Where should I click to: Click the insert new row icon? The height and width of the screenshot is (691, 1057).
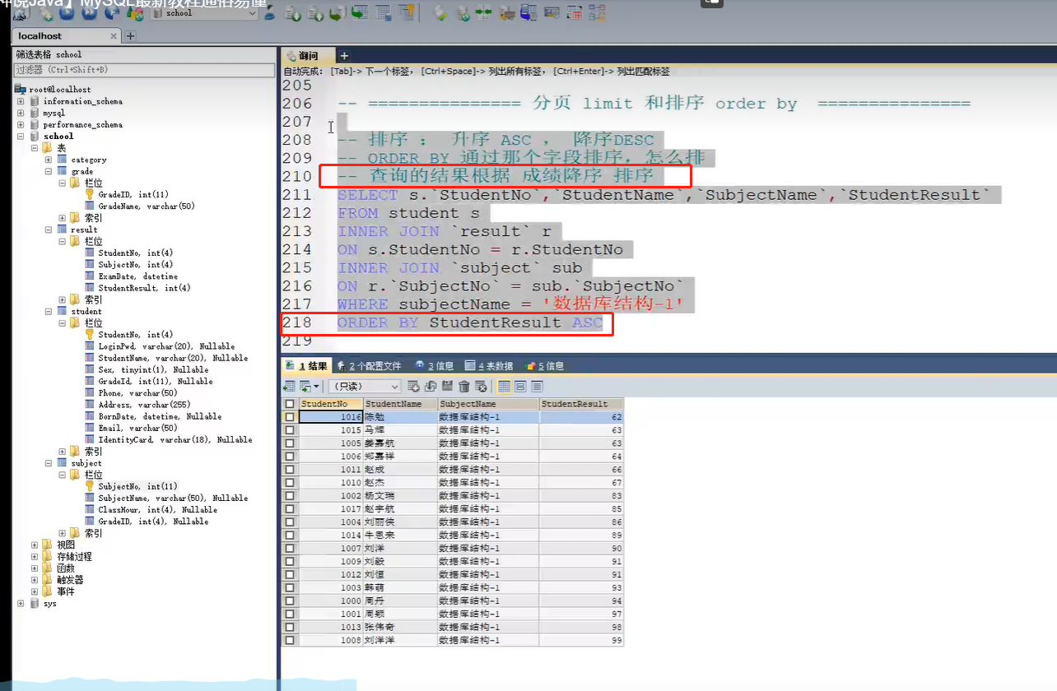coord(413,385)
